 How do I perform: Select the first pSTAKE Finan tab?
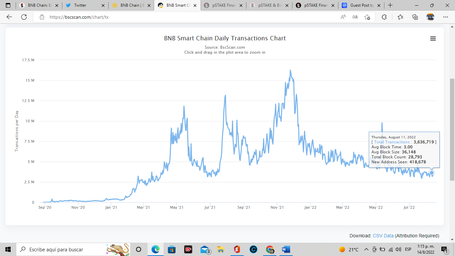tap(223, 5)
